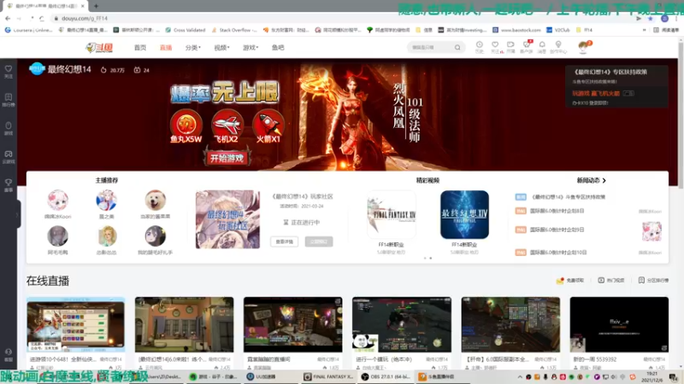Click the 最终幻想14 category avatar badge
Viewport: 684px width, 384px height.
(37, 69)
